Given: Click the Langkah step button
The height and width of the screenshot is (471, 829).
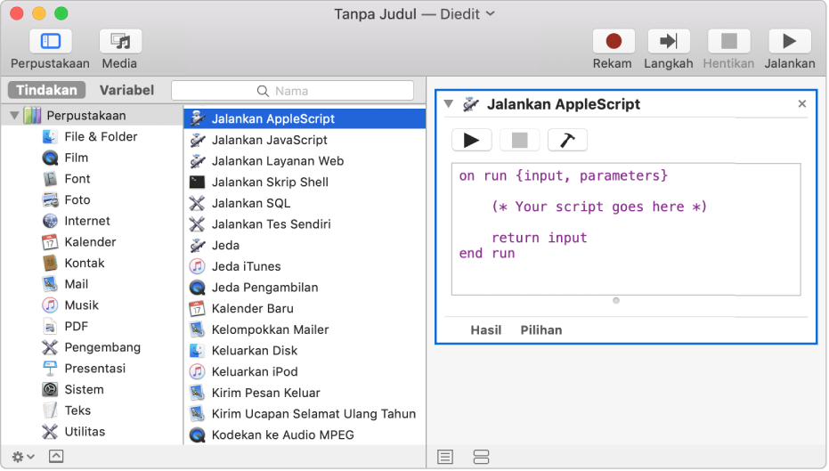Looking at the screenshot, I should [x=669, y=41].
